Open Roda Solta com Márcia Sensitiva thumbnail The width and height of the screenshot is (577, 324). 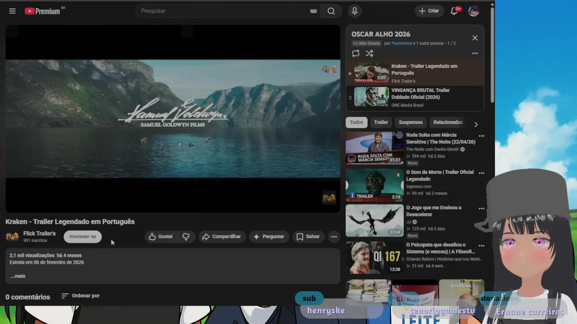(x=374, y=148)
